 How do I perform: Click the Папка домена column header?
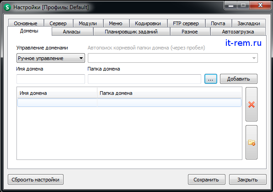pos(169,93)
